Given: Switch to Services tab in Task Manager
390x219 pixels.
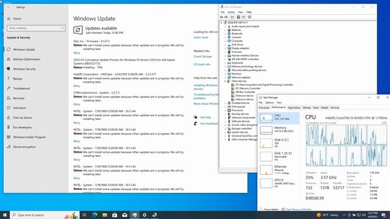Looking at the screenshot, I should pos(335,108).
